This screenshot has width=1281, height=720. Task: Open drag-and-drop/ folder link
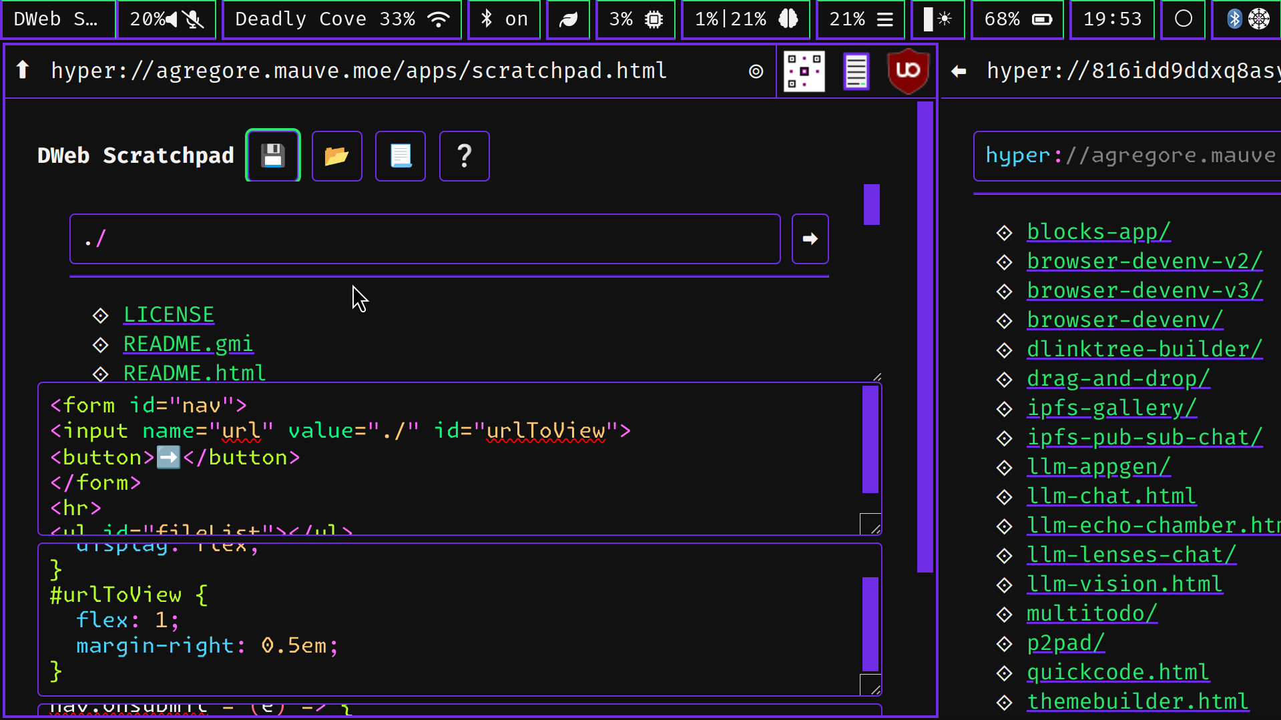click(x=1118, y=378)
